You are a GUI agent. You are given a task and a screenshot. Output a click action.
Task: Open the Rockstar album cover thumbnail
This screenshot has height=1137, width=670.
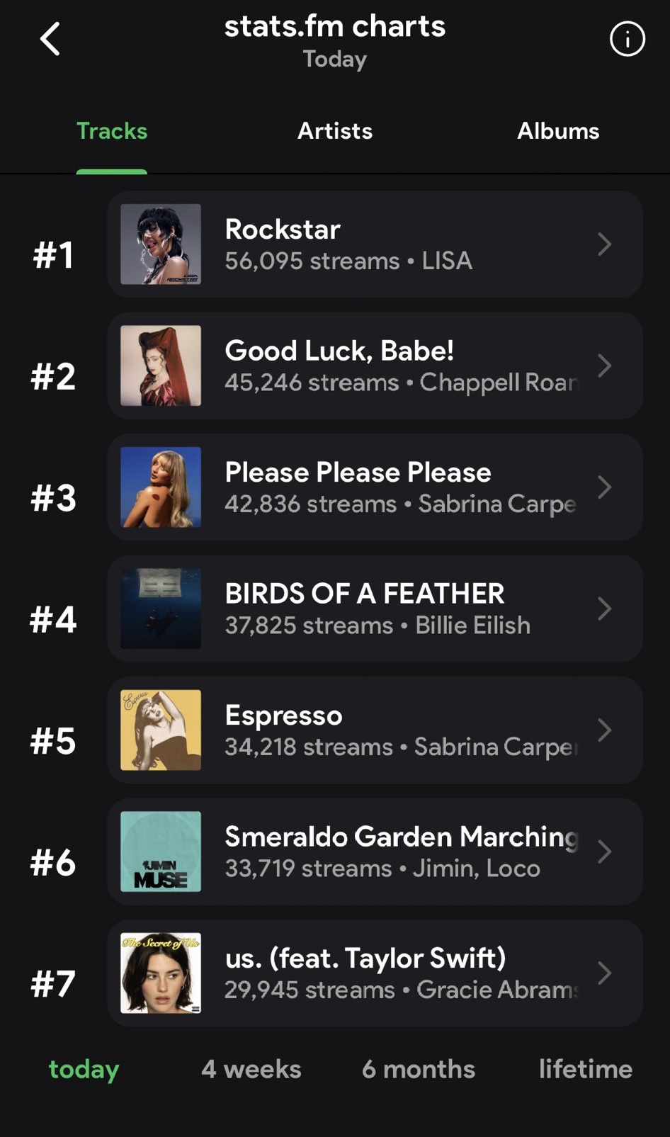[161, 244]
